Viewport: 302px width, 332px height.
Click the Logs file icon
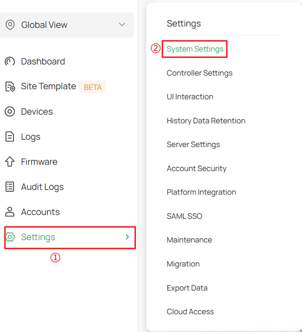10,137
